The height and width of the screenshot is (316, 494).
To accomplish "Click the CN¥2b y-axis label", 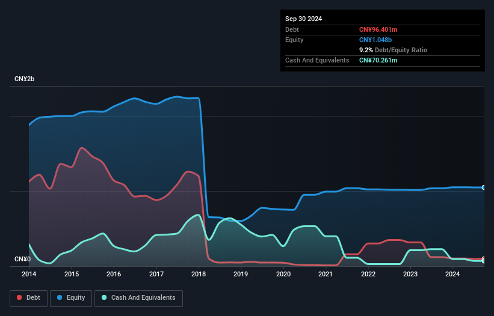I will point(24,79).
